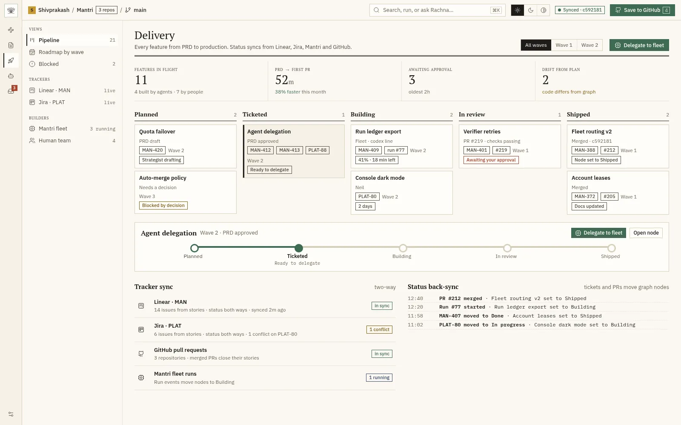Click the GitHub pull requests icon
681x425 pixels.
141,354
